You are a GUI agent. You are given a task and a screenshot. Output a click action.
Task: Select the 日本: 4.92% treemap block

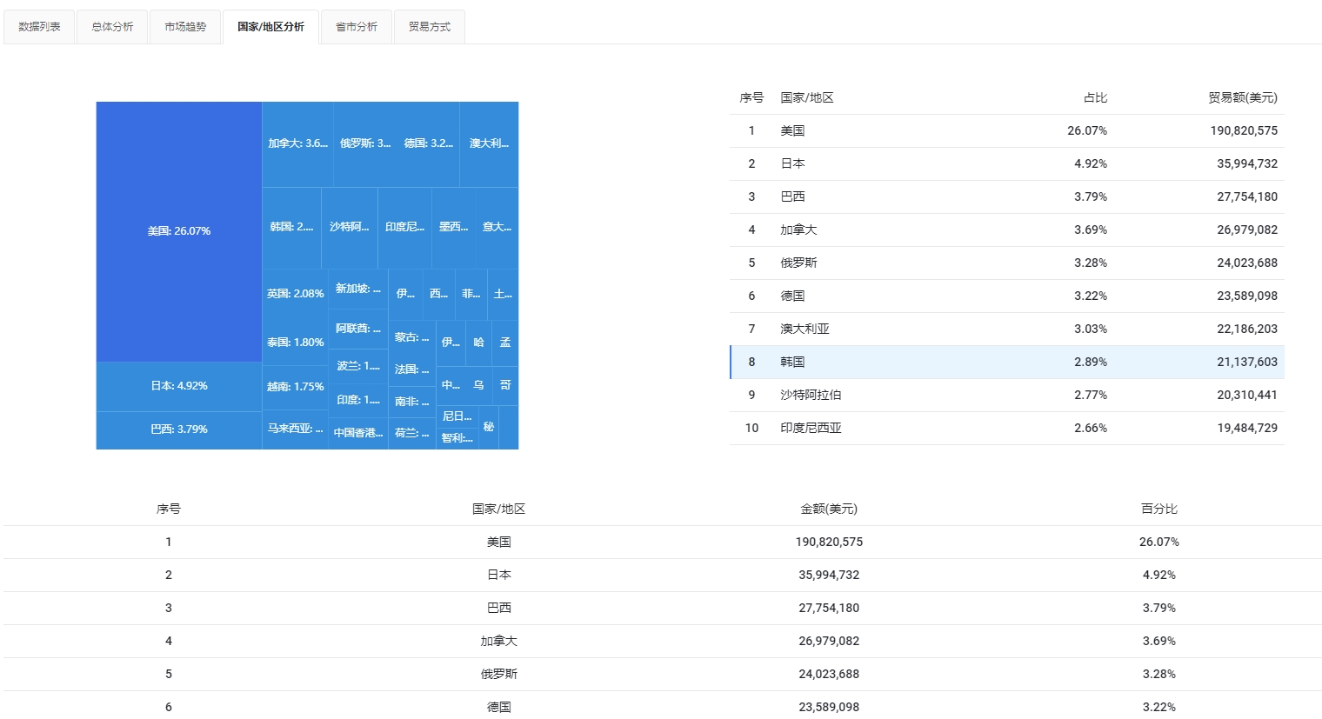[x=179, y=386]
